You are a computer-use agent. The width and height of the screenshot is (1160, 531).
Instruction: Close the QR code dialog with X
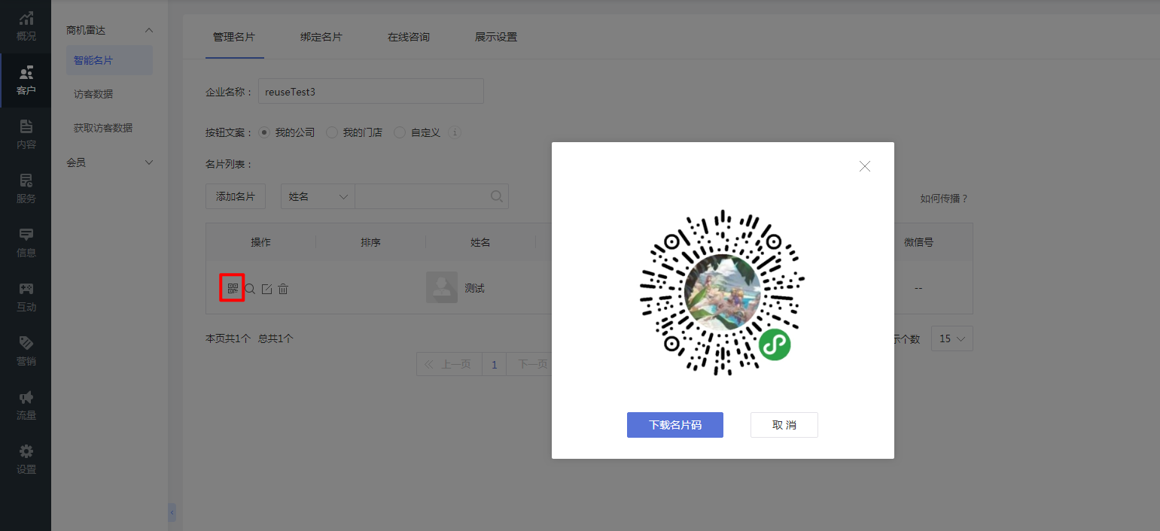pos(865,166)
